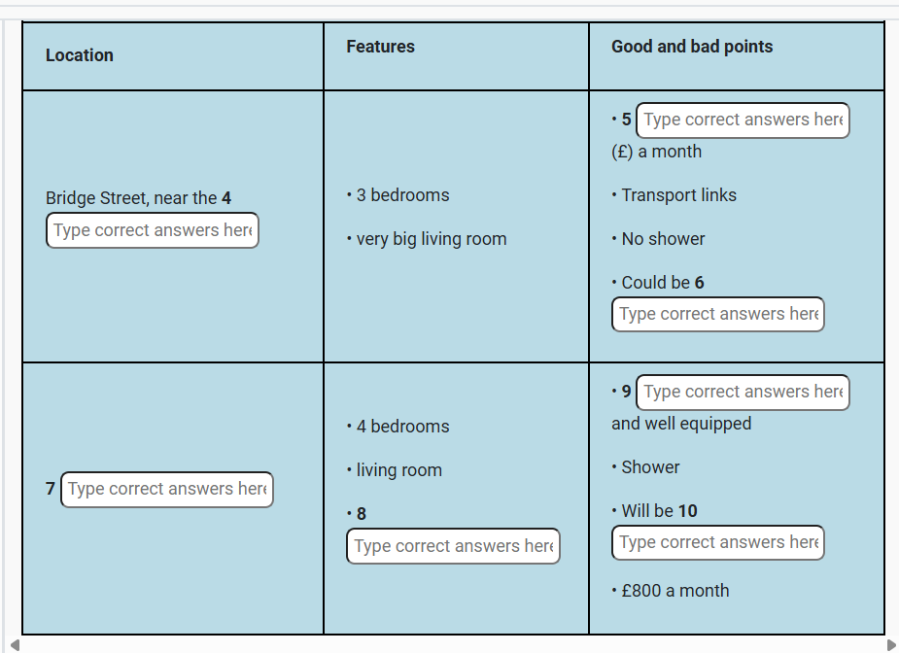Click the 'No shower' bullet point
This screenshot has height=653, width=899.
tap(663, 239)
